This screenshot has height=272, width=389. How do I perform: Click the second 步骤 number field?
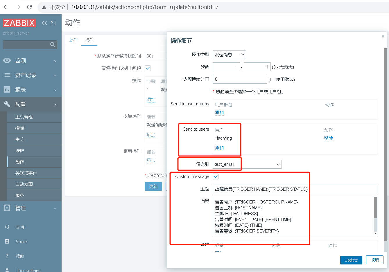click(257, 67)
